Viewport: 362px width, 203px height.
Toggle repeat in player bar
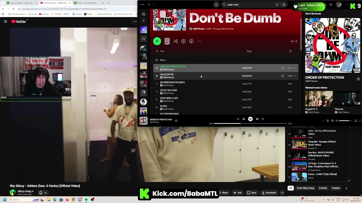tap(263, 119)
